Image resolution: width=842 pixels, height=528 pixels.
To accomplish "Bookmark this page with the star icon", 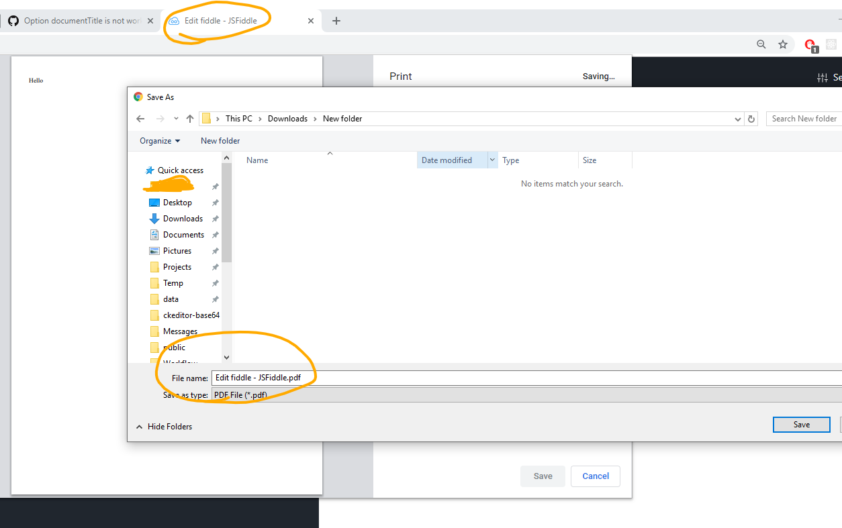I will coord(783,44).
